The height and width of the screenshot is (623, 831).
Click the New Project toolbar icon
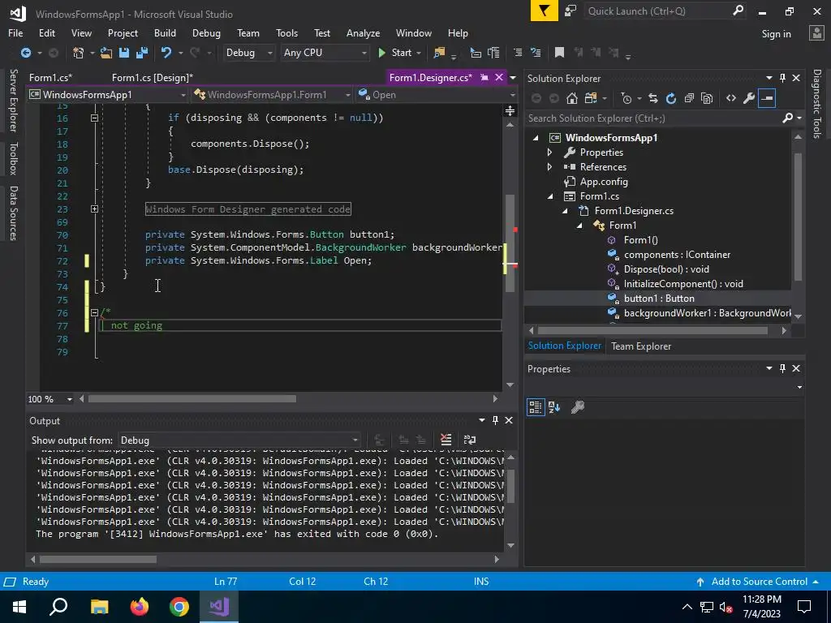79,53
